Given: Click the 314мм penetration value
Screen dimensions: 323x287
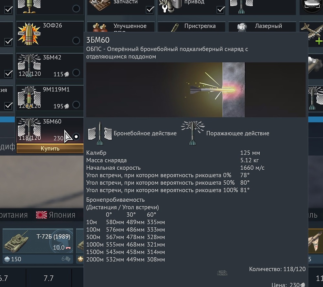Looking at the screenshot, I should (156, 252).
